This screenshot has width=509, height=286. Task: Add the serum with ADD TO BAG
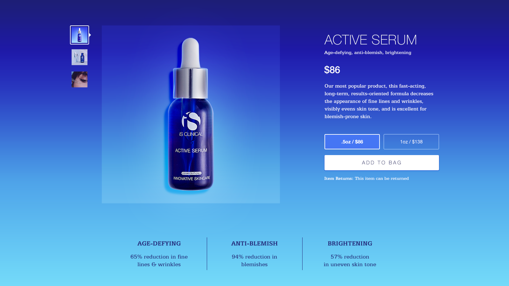[x=382, y=163]
